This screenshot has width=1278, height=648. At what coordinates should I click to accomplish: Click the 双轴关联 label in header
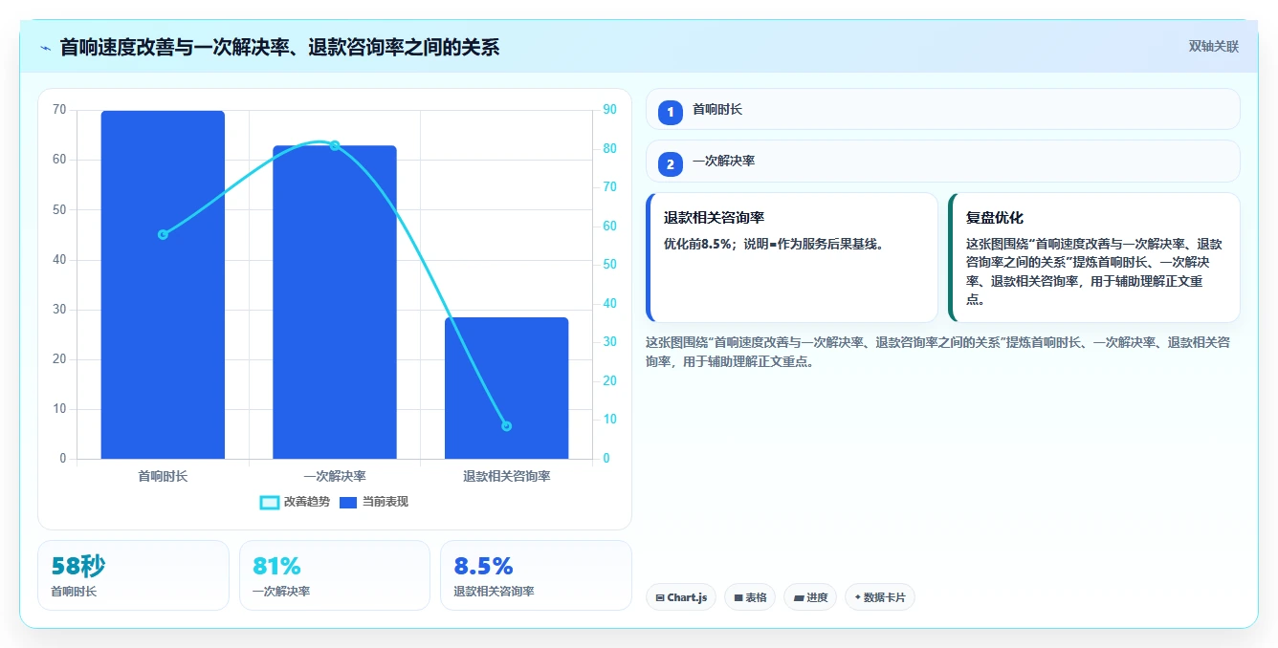pos(1214,47)
